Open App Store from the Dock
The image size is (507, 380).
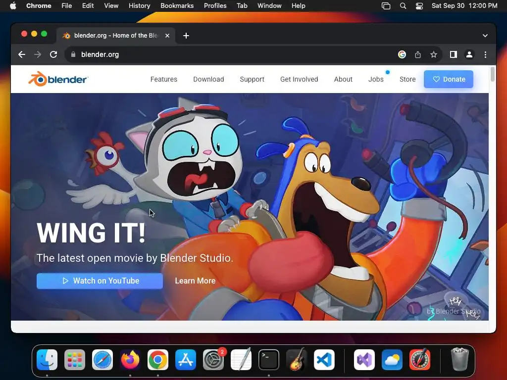(186, 360)
